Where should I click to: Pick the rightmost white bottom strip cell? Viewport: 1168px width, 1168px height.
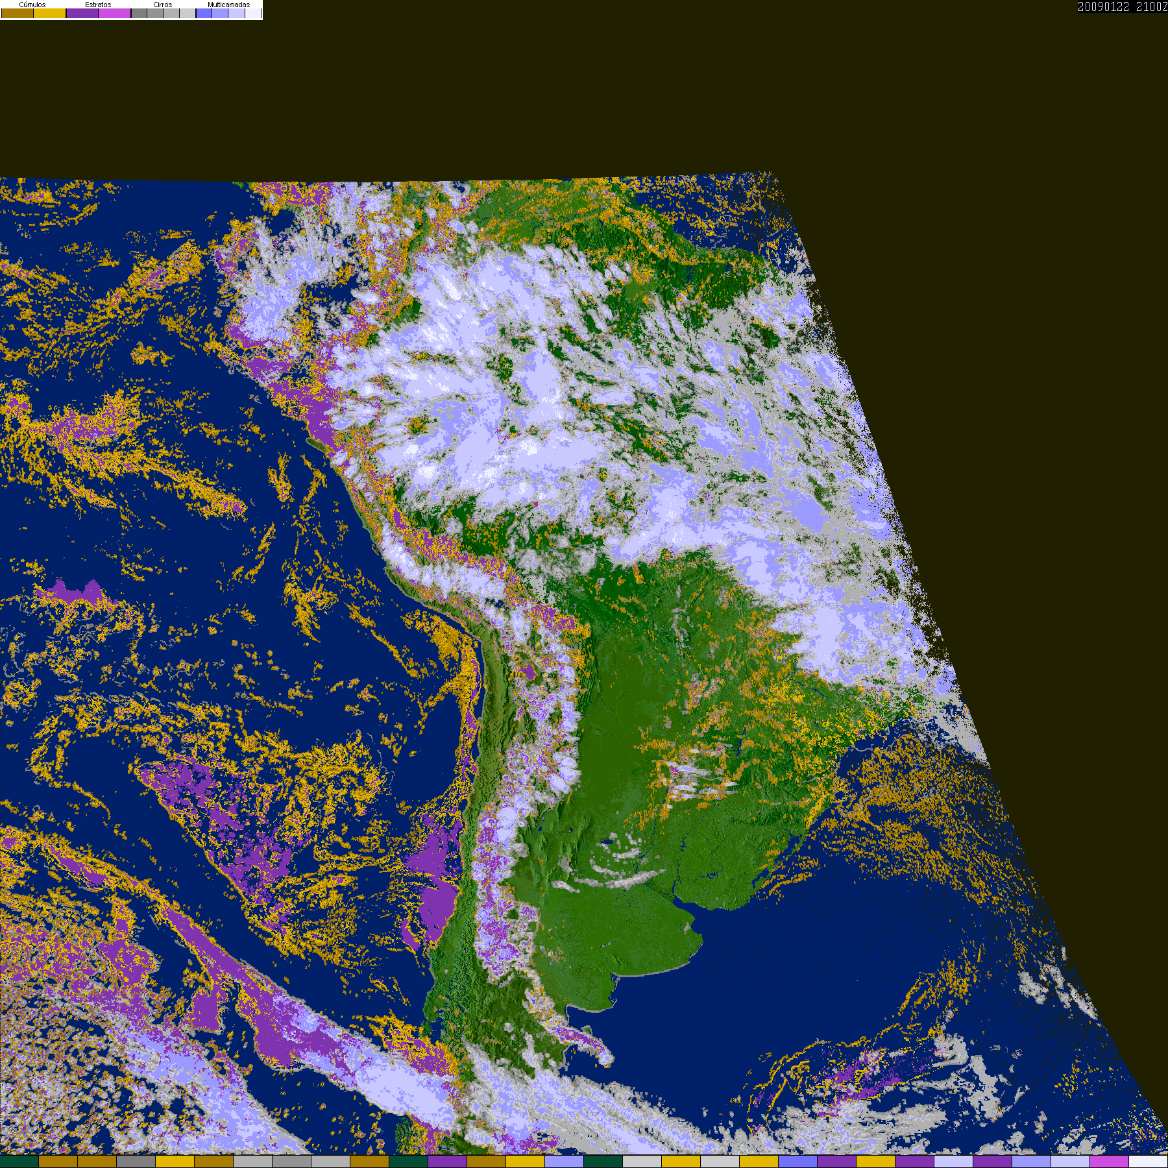tap(1149, 1162)
